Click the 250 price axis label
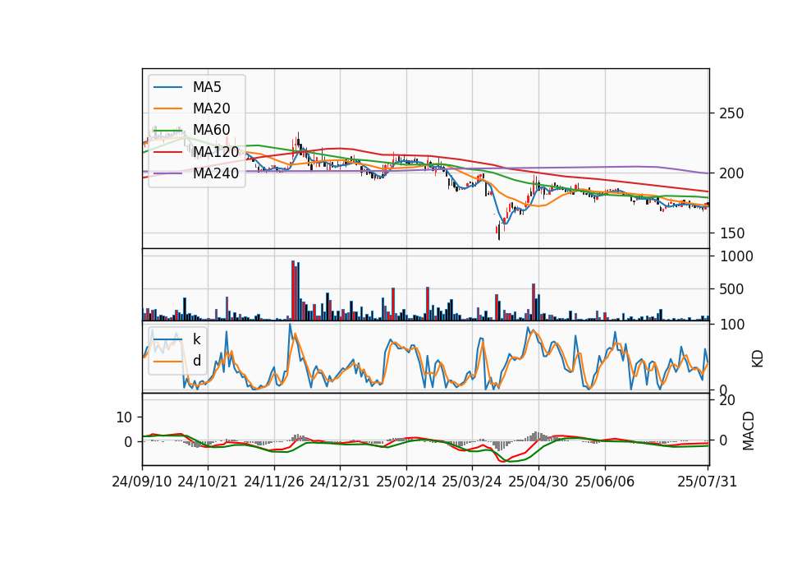 [x=731, y=113]
